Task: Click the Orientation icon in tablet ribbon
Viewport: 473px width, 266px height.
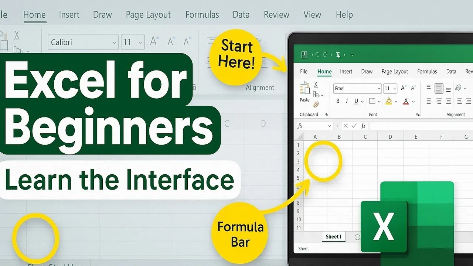Action: (x=458, y=88)
